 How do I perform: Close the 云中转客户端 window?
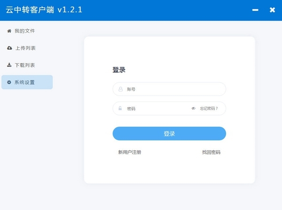[272, 10]
